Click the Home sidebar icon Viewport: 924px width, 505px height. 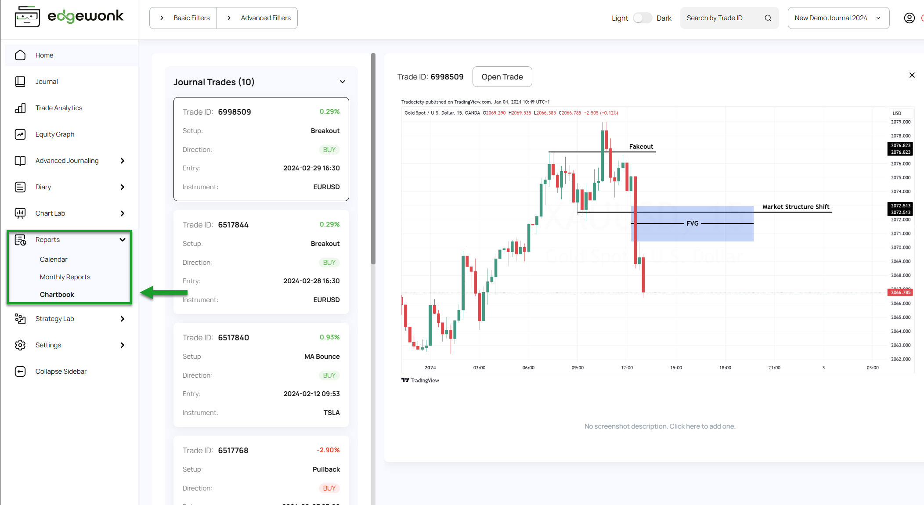(20, 55)
